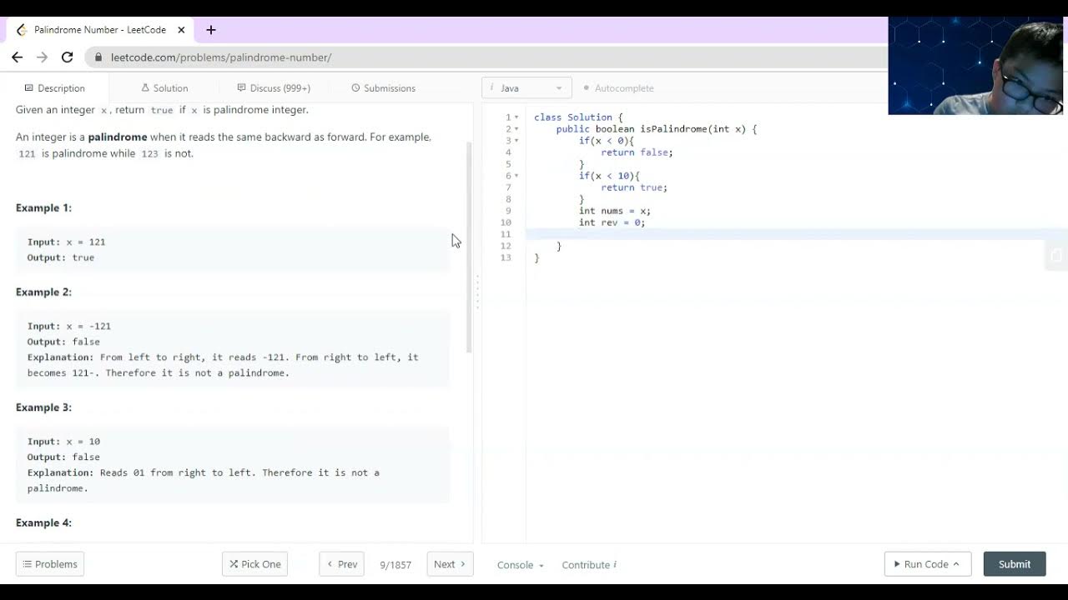This screenshot has height=600, width=1068.
Task: Collapse the isPalindrome method fold on line 2
Action: click(x=516, y=129)
